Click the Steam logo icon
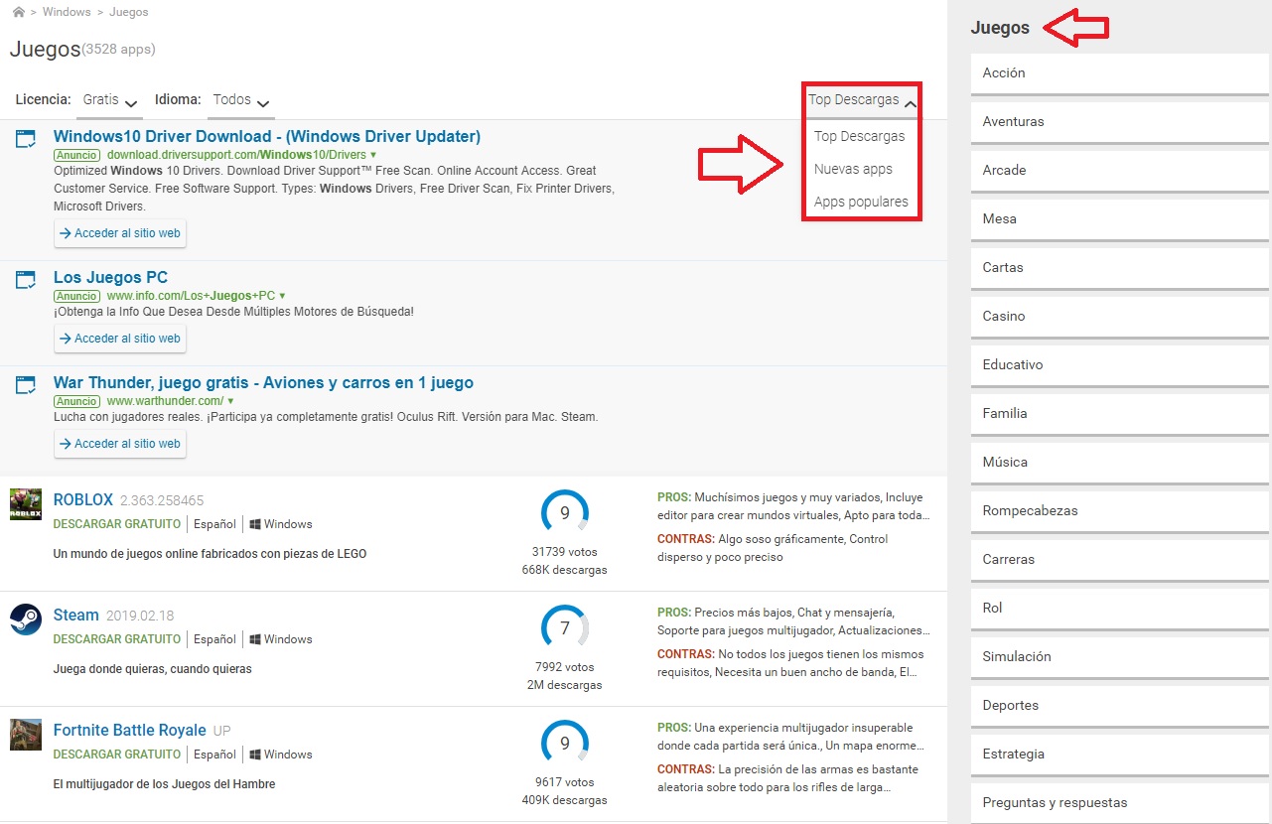Screen dimensions: 1272x824 click(x=26, y=619)
